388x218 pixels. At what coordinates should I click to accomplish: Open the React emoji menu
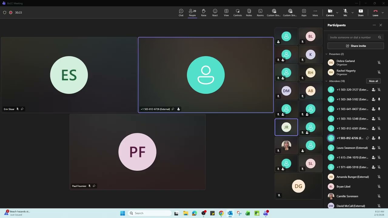(215, 12)
